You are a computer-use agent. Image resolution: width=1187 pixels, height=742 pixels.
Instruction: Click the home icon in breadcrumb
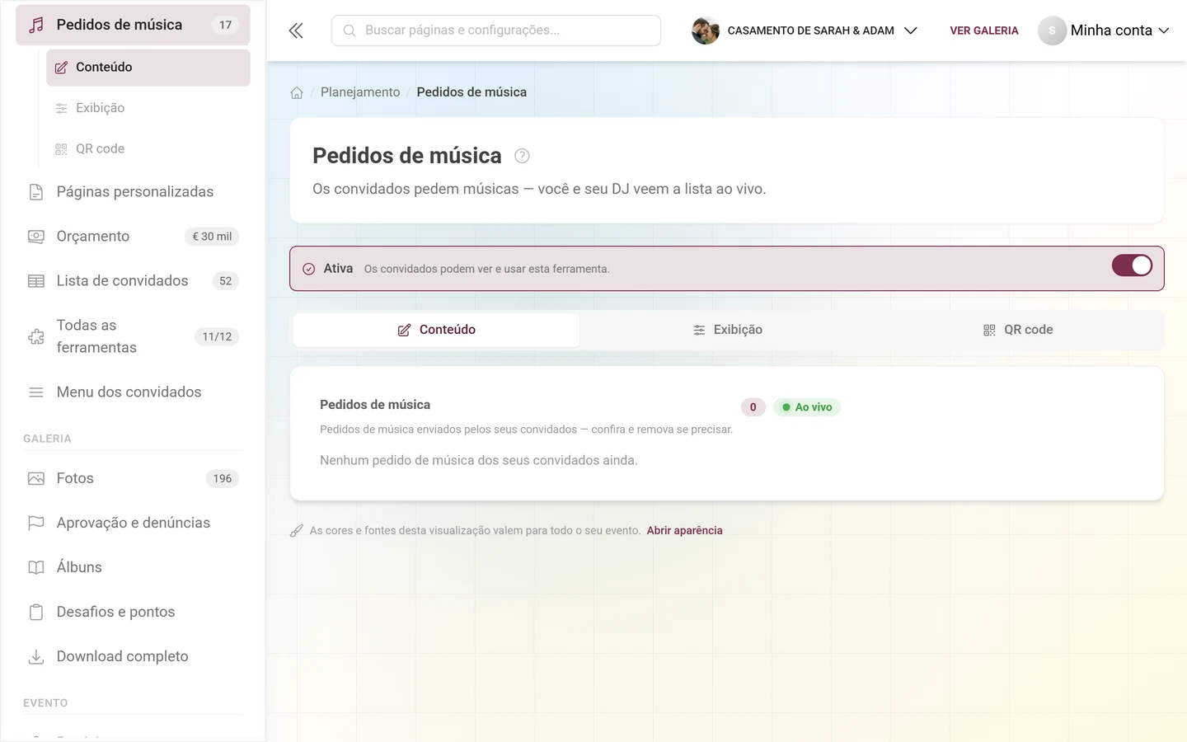click(297, 92)
